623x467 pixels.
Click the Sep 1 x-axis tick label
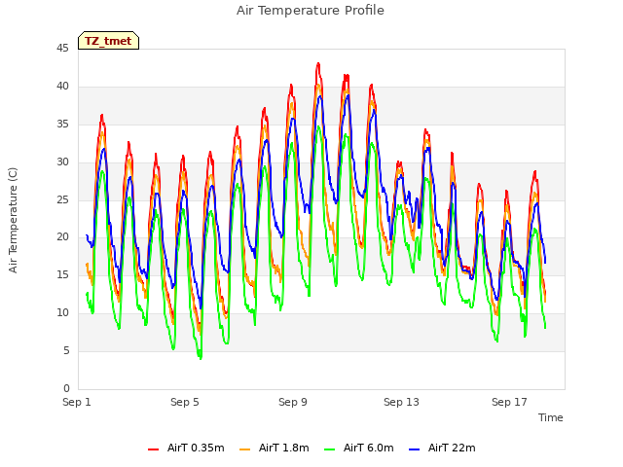coord(77,402)
